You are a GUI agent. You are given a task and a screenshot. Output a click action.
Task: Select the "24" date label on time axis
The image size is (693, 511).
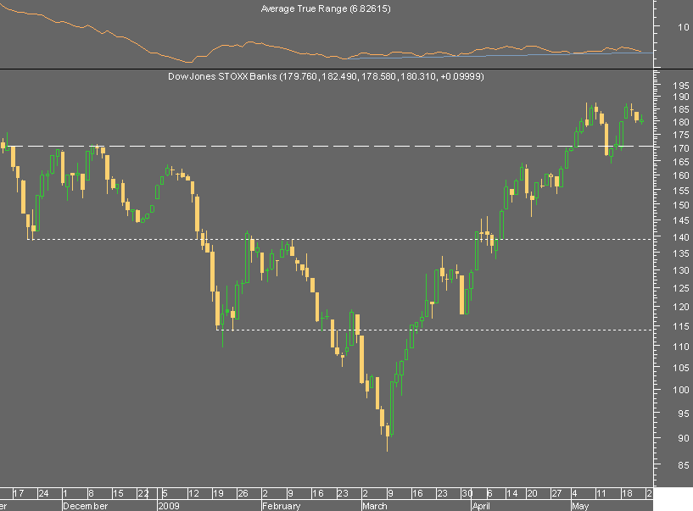(43, 493)
